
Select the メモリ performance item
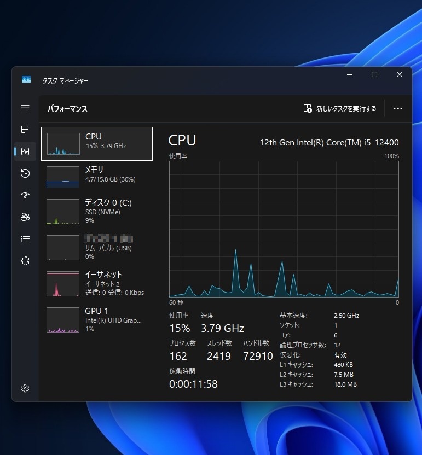(x=97, y=177)
